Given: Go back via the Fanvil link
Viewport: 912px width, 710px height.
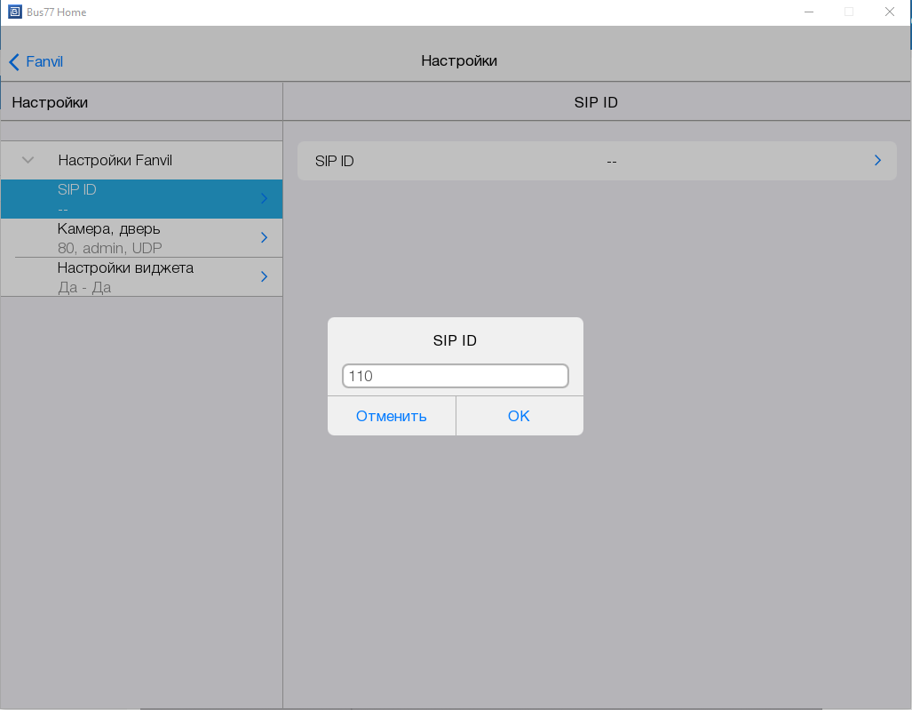Looking at the screenshot, I should [x=44, y=62].
